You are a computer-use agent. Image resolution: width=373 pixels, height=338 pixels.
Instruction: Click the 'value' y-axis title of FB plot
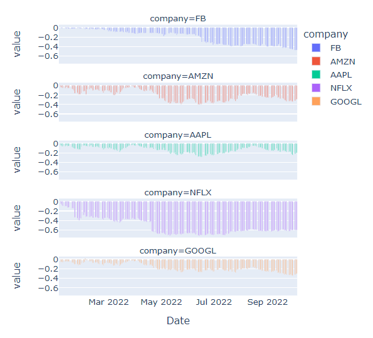17,44
